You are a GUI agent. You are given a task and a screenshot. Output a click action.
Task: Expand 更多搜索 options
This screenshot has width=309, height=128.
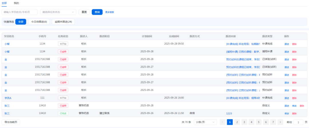110,12
